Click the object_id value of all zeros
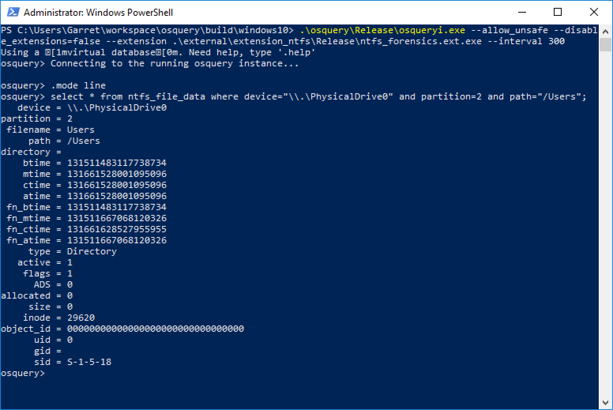Image resolution: width=613 pixels, height=410 pixels. pyautogui.click(x=156, y=329)
